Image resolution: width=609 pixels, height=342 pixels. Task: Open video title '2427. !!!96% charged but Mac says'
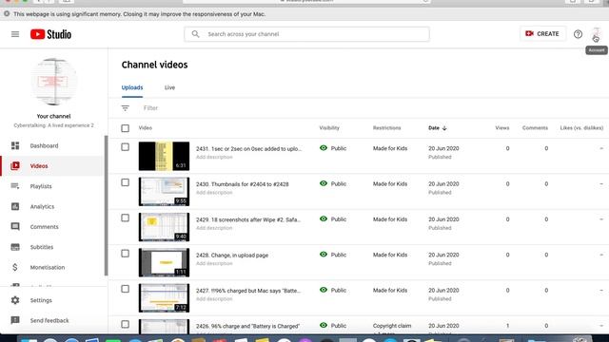[x=248, y=291]
